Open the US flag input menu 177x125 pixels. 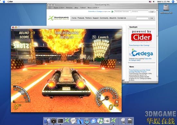pos(150,2)
